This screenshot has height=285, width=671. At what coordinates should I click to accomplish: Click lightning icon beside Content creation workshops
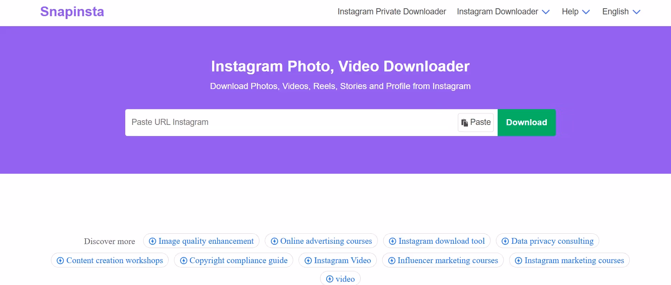coord(60,261)
